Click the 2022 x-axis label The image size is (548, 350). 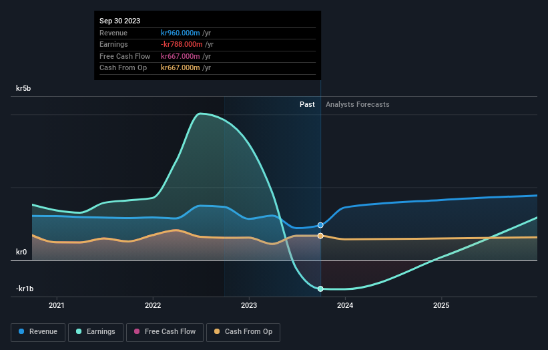(153, 305)
